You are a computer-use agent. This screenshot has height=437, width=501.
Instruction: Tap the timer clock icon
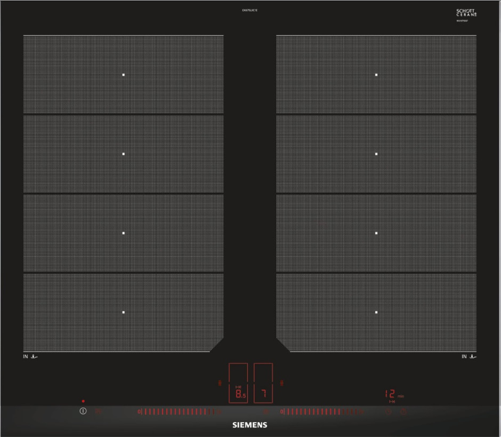pyautogui.click(x=389, y=411)
